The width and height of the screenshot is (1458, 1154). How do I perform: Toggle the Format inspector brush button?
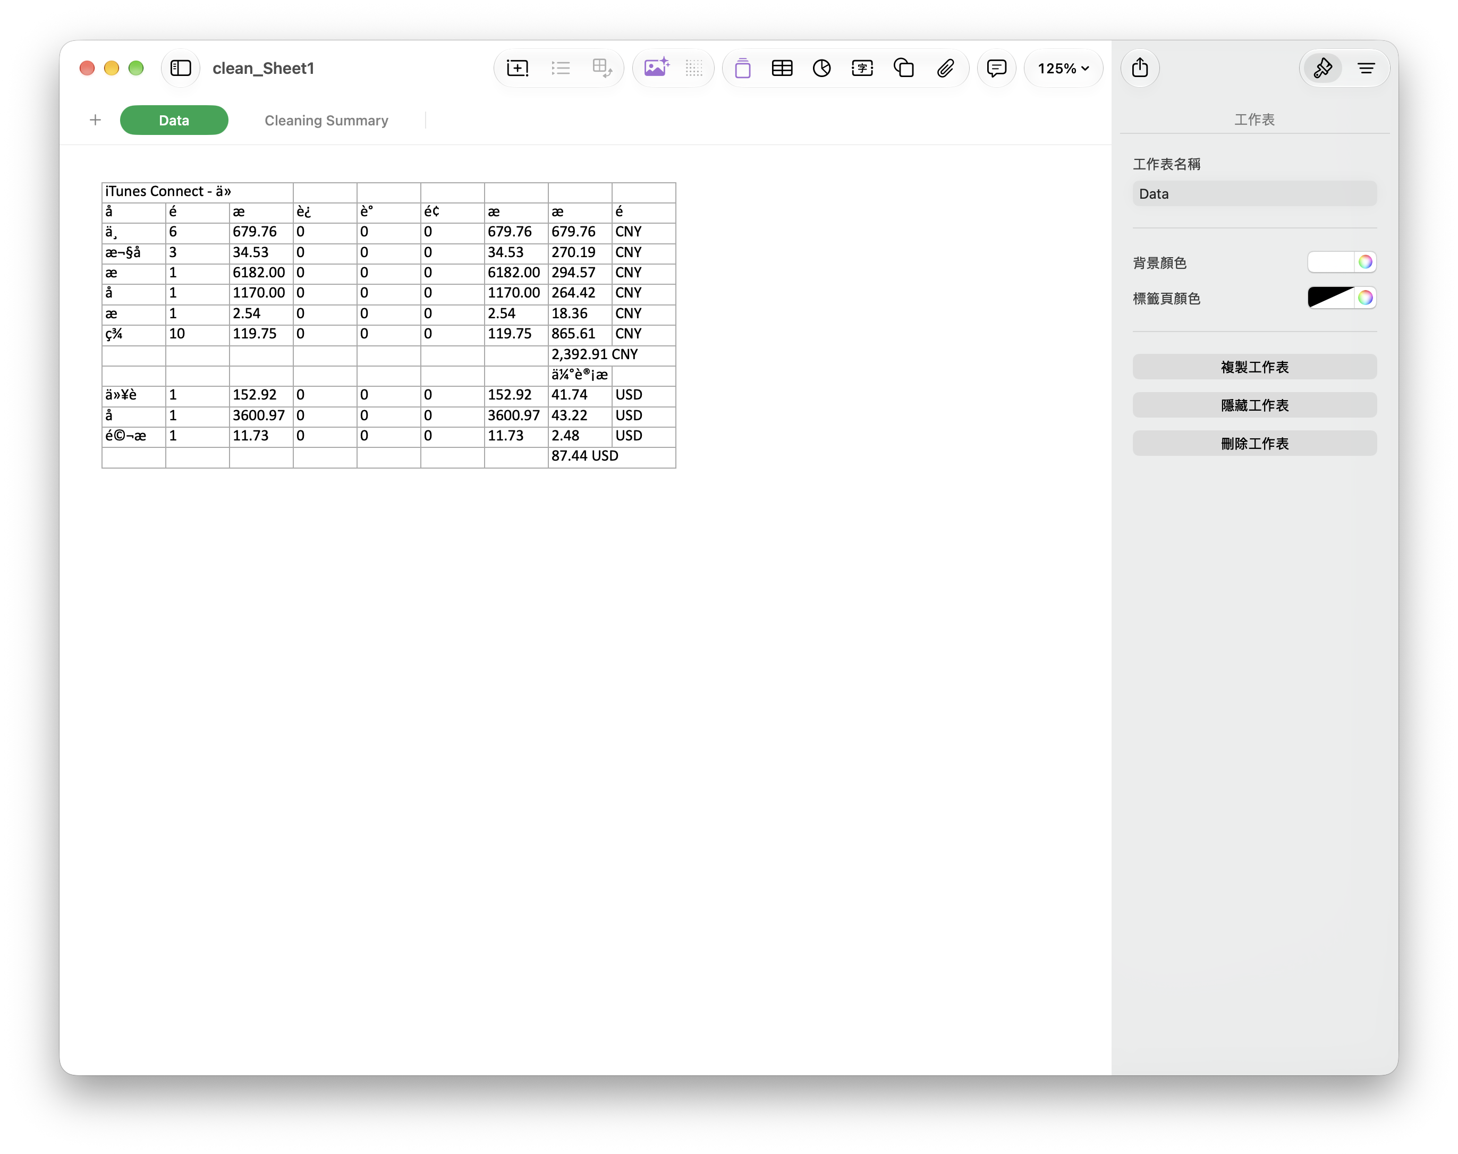click(1322, 68)
